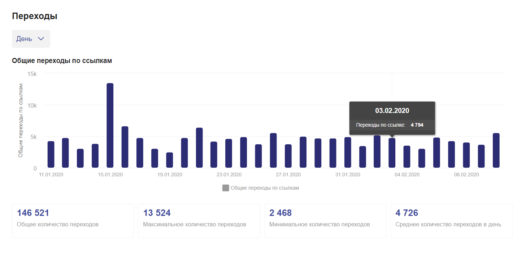Select the average per day card 4 726
The image size is (526, 258).
[451, 221]
